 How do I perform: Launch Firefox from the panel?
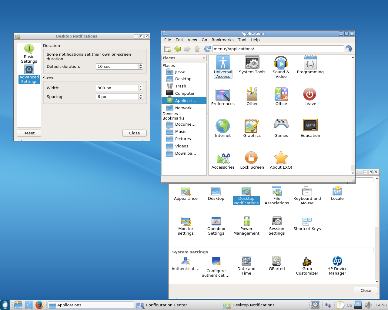39,305
